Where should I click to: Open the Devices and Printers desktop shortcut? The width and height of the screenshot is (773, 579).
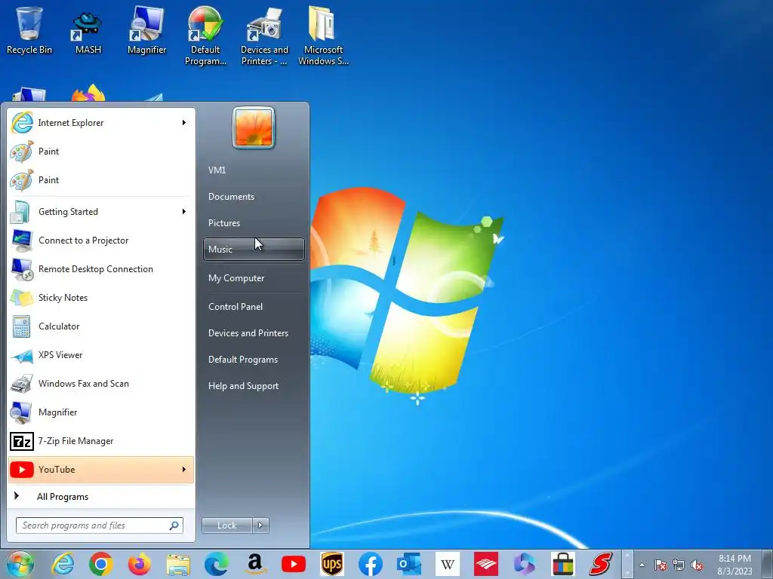264,35
